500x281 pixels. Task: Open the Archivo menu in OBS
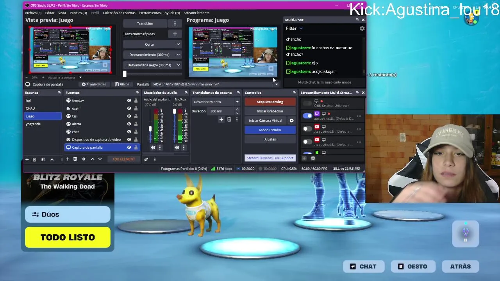point(33,13)
